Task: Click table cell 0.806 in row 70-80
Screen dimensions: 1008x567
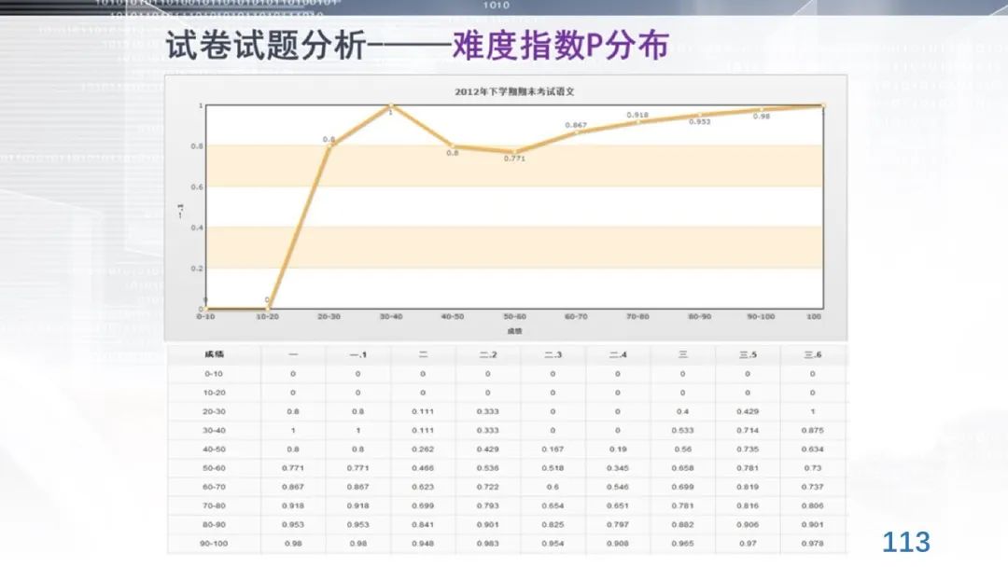Action: tap(813, 506)
